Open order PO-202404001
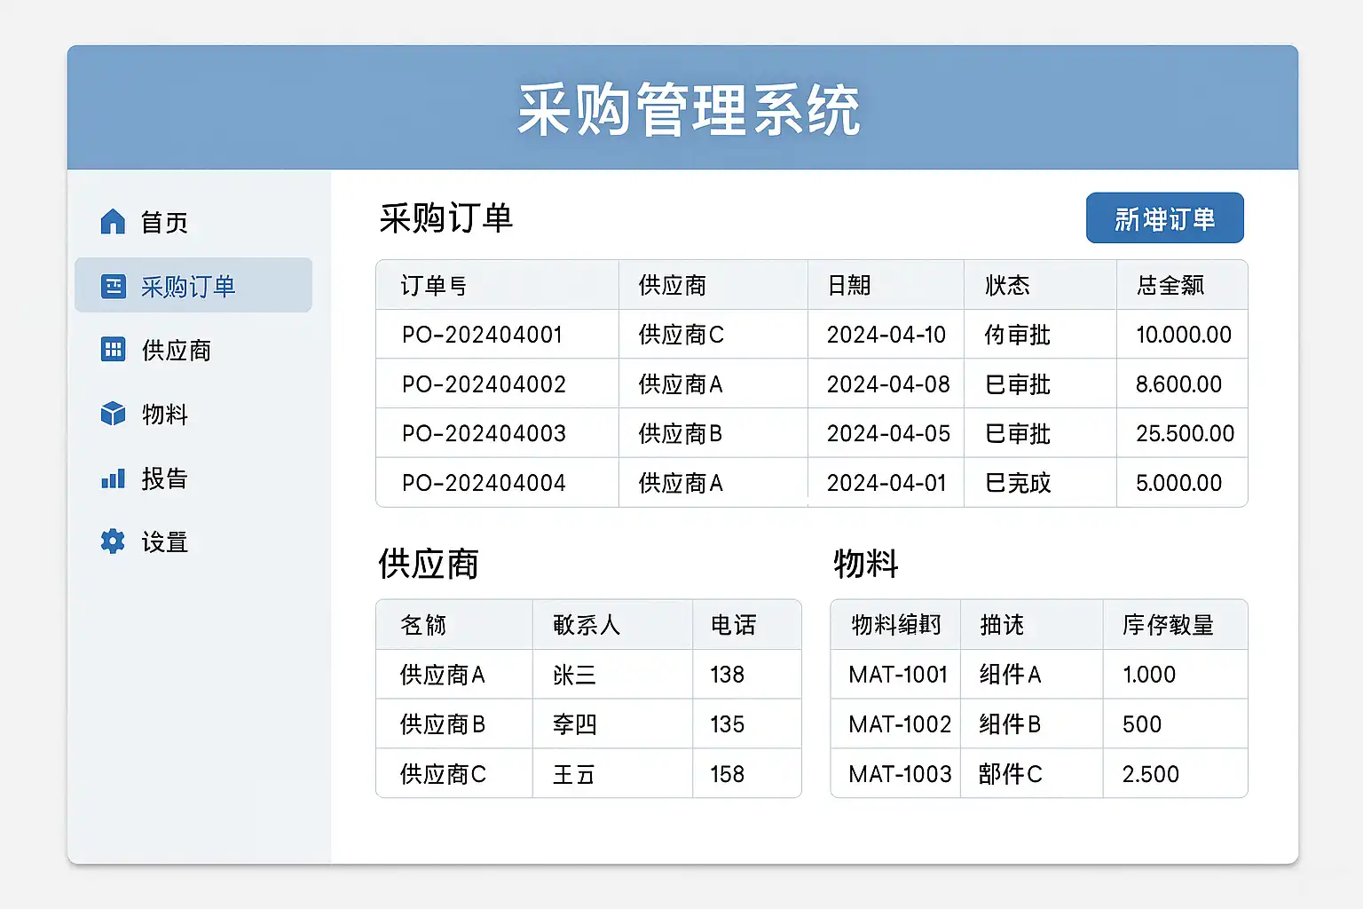 click(482, 335)
